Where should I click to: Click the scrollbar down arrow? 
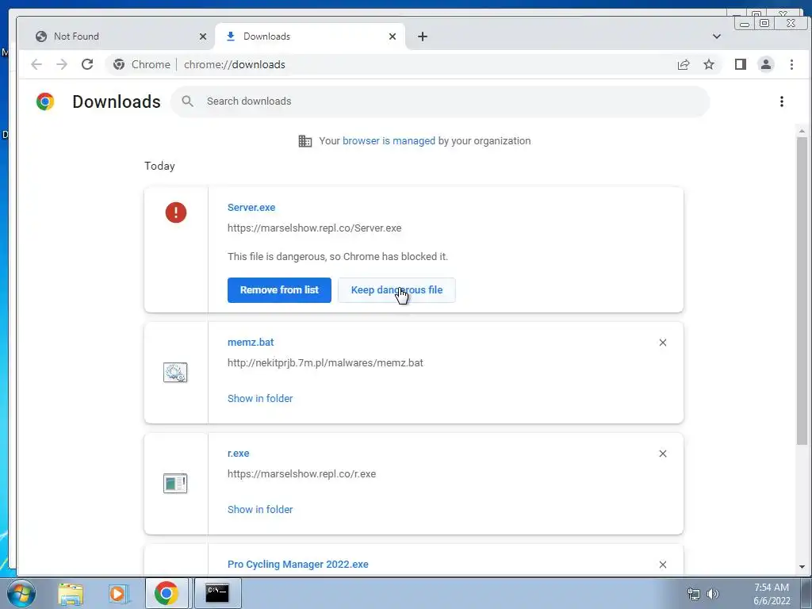(802, 567)
